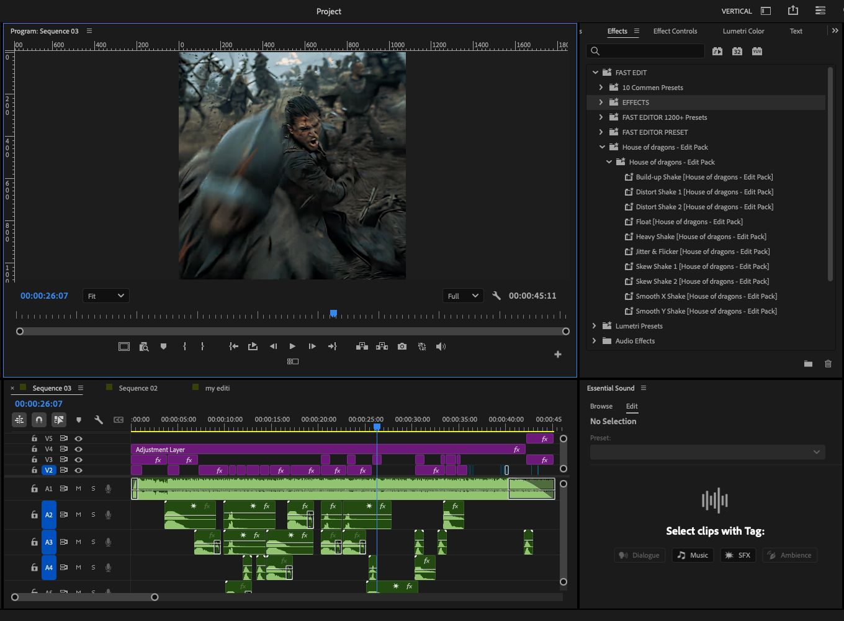
Task: Click the Mark Out bracket button
Action: click(202, 347)
